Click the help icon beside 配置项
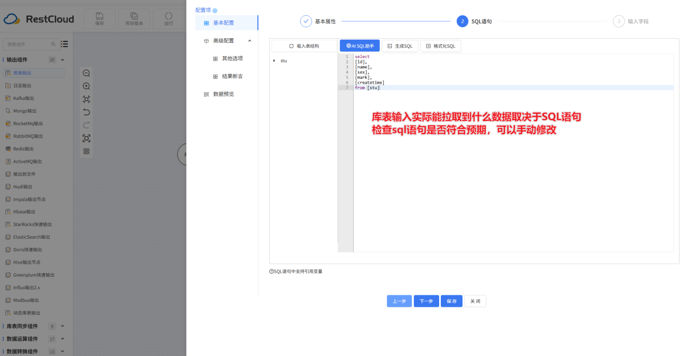 [215, 10]
